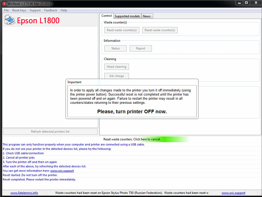This screenshot has width=262, height=197.
Task: Click the 'Reset started. Do not turn off the printer.' line
Action: click(x=30, y=175)
